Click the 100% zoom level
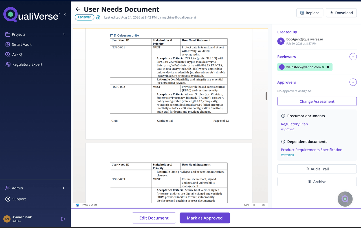The image size is (361, 228). click(x=246, y=205)
